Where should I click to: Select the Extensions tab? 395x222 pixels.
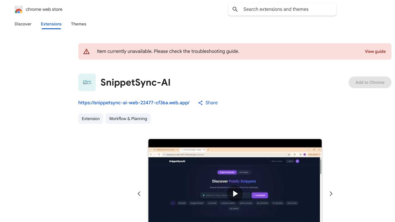pyautogui.click(x=51, y=24)
